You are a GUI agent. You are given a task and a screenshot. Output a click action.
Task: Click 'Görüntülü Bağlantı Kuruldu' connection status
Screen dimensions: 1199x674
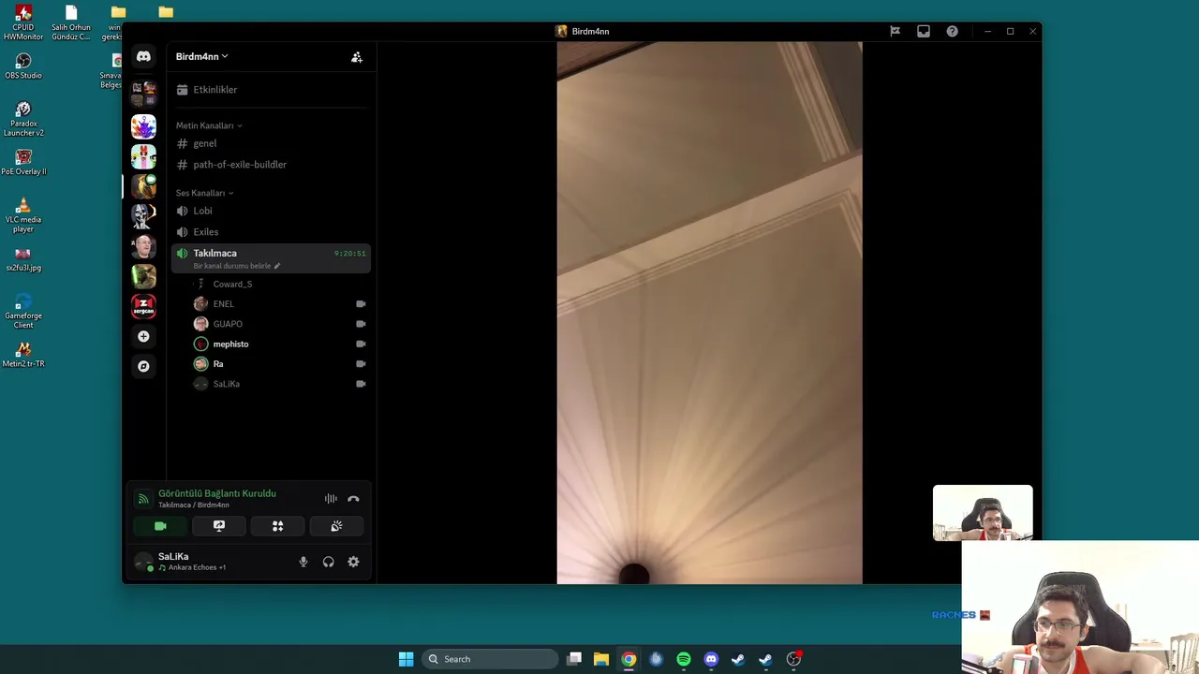(x=217, y=493)
